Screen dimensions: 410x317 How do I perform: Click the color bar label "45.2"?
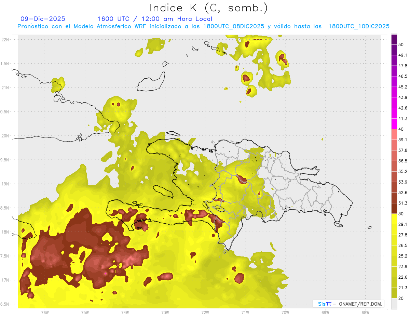pos(402,87)
